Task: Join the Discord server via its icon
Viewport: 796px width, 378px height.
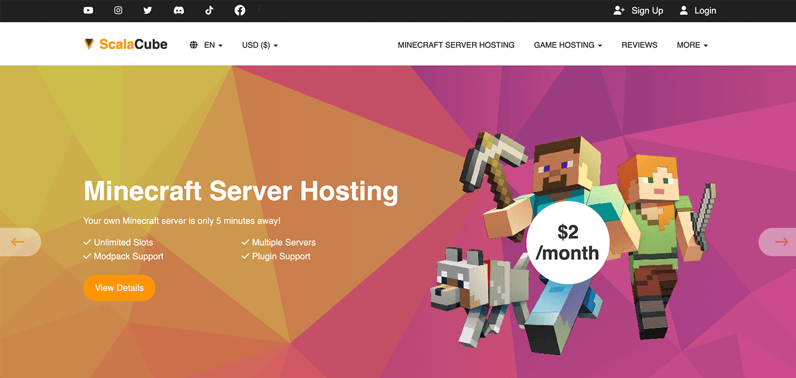Action: [178, 10]
